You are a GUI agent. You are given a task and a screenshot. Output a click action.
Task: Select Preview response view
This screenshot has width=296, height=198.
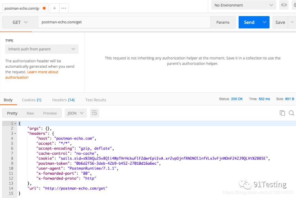[50, 113]
